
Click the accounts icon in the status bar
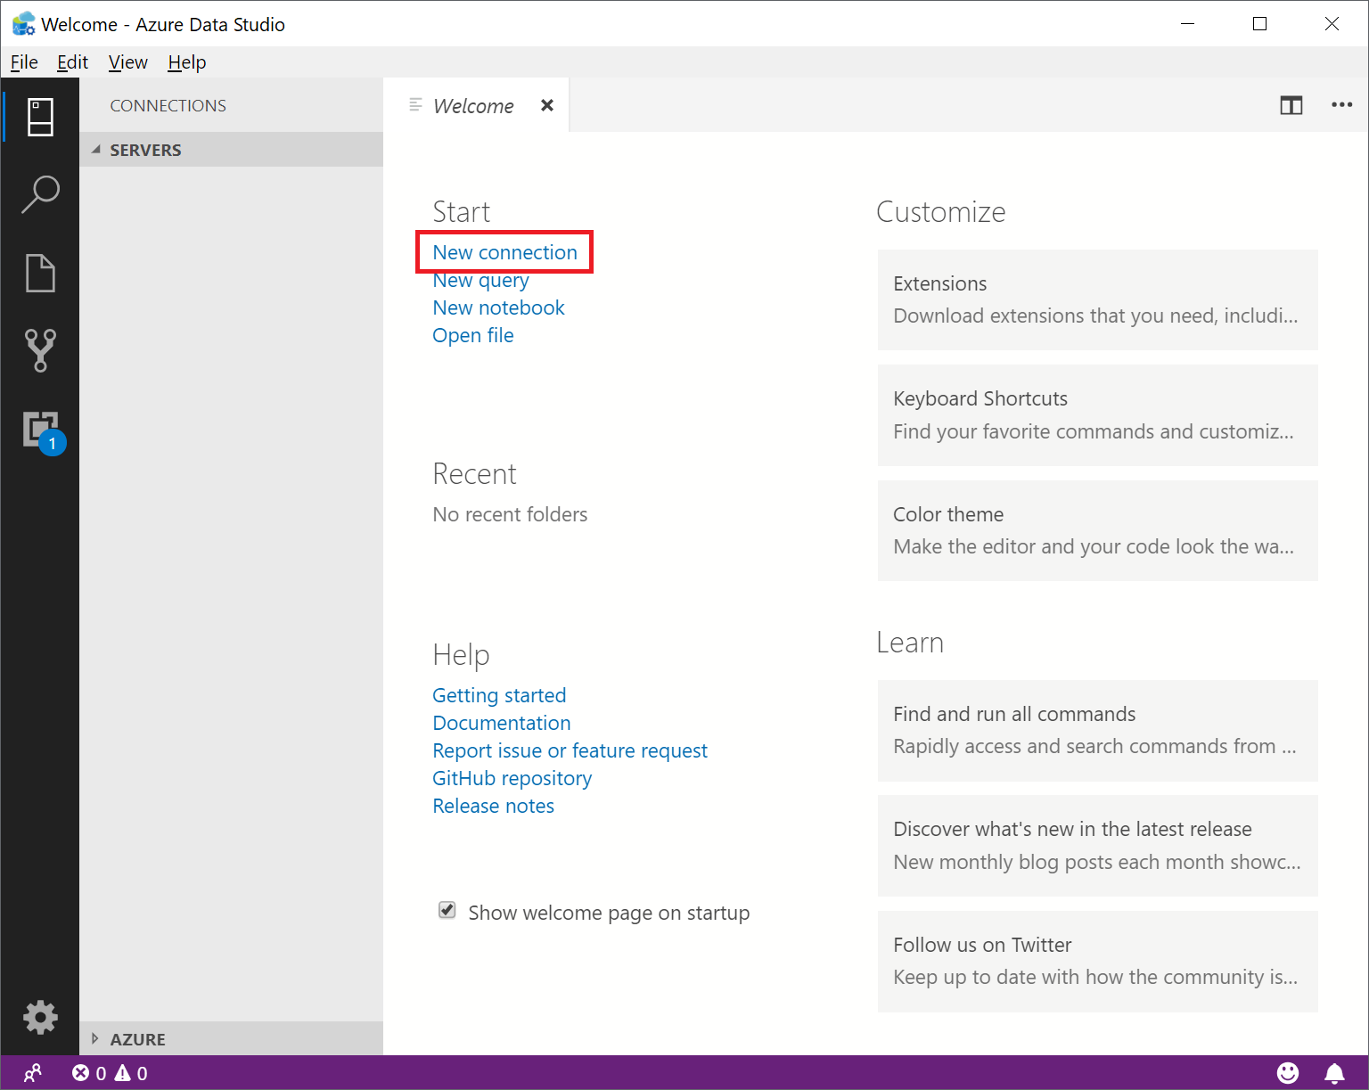pos(34,1072)
